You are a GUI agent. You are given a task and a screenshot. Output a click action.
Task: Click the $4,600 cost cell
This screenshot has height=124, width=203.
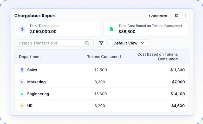[x=178, y=106]
